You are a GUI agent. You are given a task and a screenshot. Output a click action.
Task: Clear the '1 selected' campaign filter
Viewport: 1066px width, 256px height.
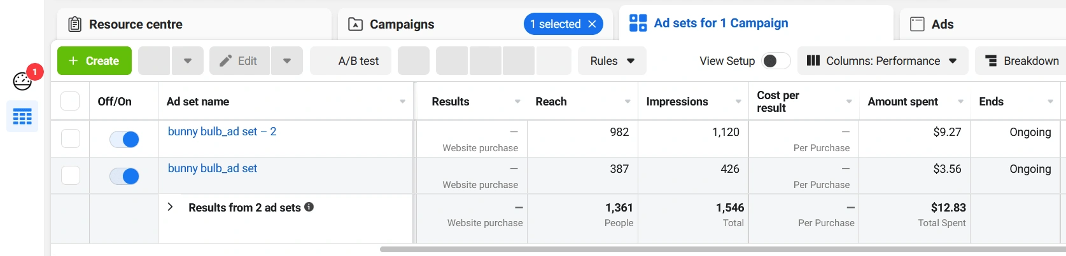(593, 24)
